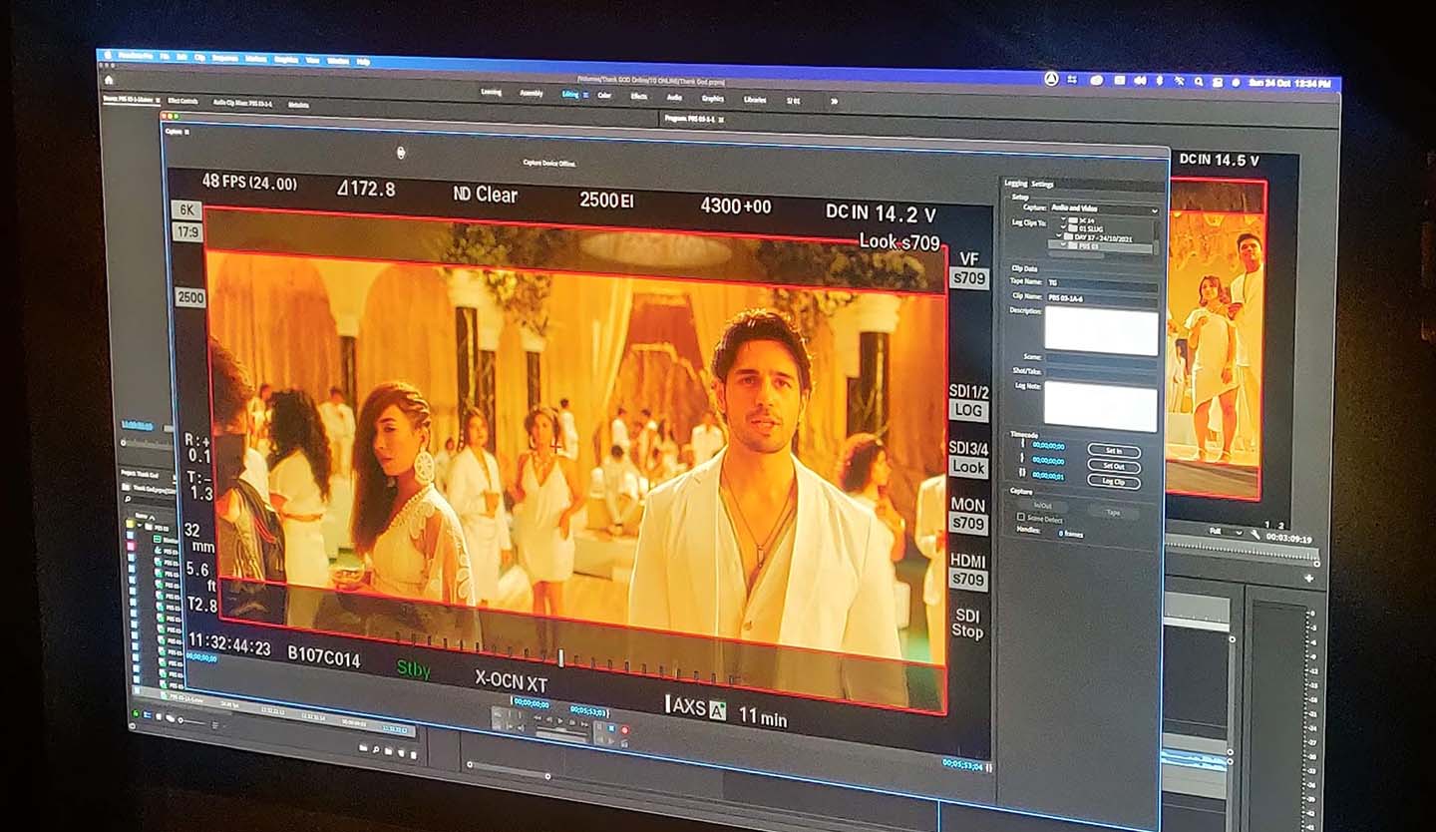Switch to the Effects workspace

[x=639, y=97]
